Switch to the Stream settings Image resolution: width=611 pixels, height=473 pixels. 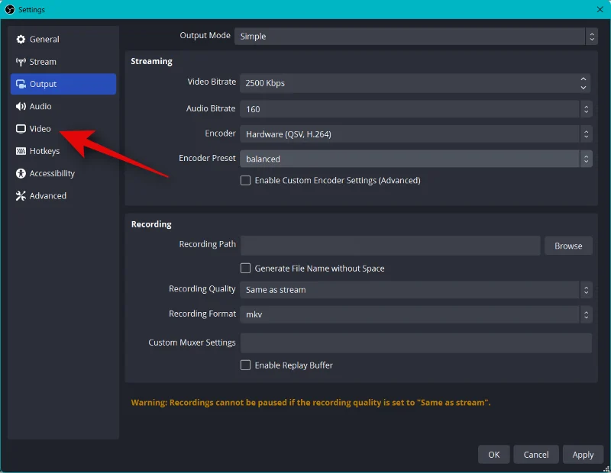pyautogui.click(x=63, y=62)
